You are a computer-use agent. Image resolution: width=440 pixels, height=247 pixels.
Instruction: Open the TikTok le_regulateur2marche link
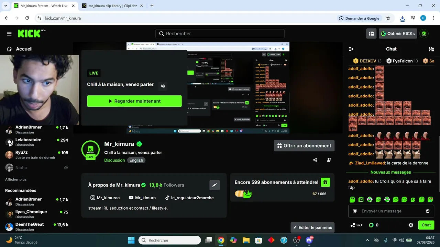pos(189,198)
